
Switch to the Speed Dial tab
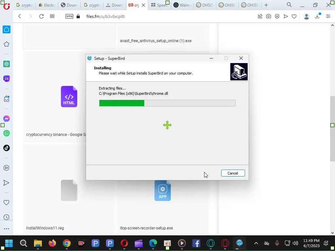point(159,5)
